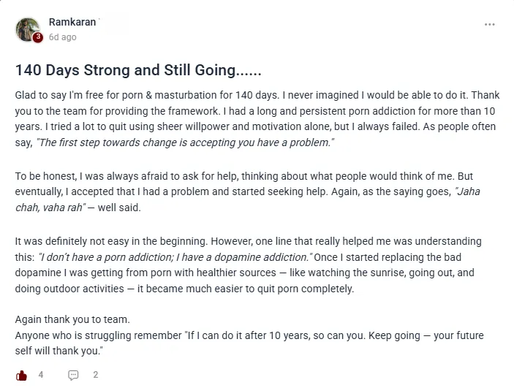514x388 pixels.
Task: Open Ramkaran's profile picture
Action: pos(28,29)
